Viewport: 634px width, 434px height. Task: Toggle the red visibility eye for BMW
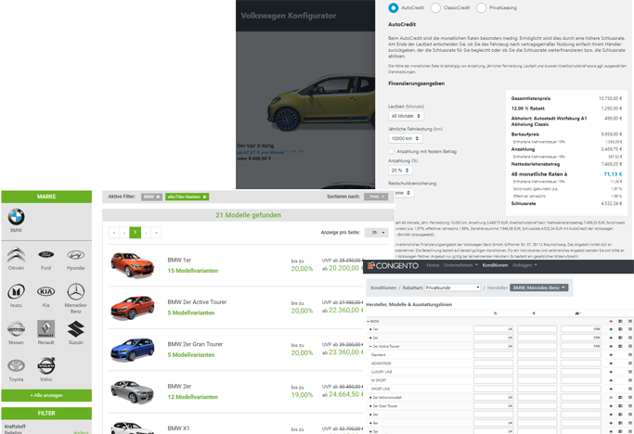pos(611,321)
